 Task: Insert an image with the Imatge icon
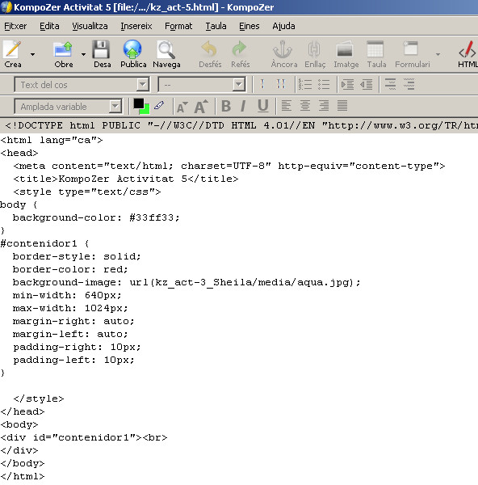coord(346,54)
